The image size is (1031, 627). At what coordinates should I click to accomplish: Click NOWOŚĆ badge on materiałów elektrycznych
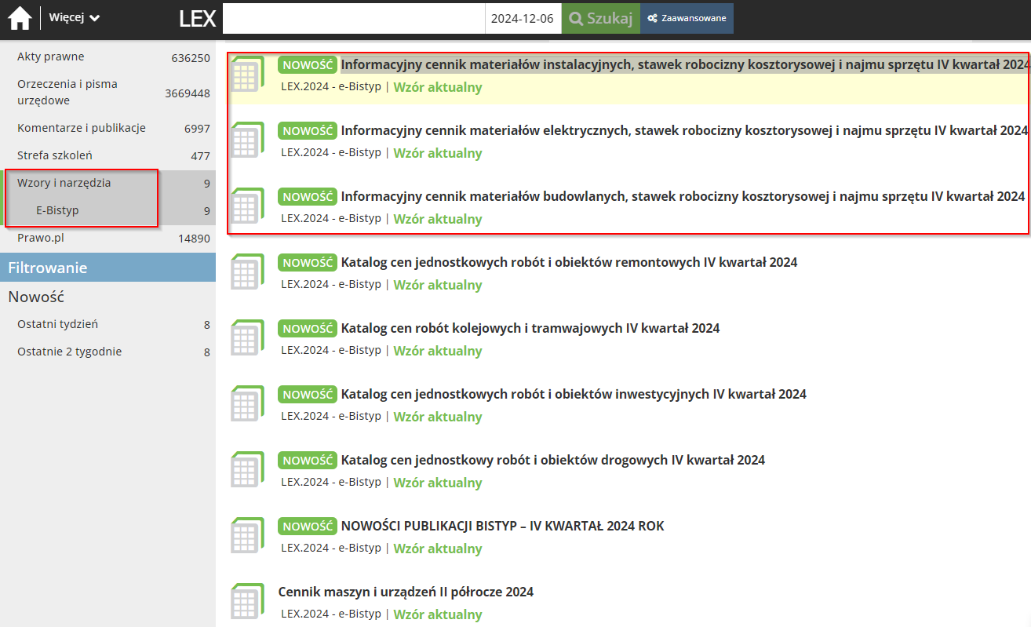308,130
